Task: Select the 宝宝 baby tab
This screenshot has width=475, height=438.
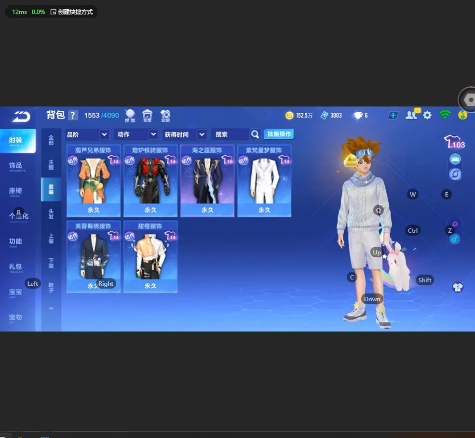Action: (x=15, y=292)
